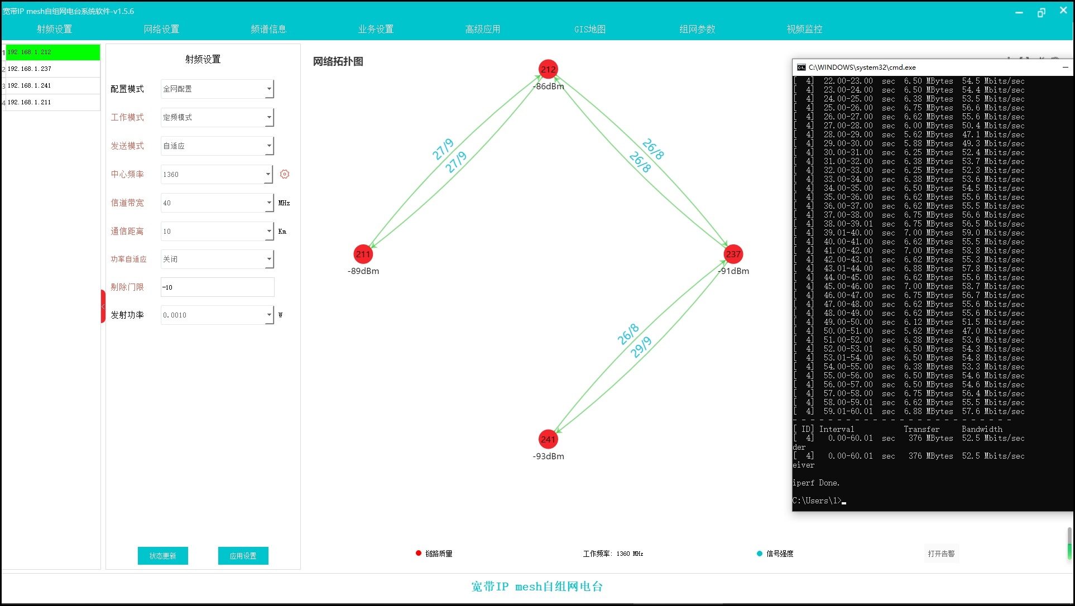
Task: Click 29/9 link label near node 241
Action: point(641,347)
